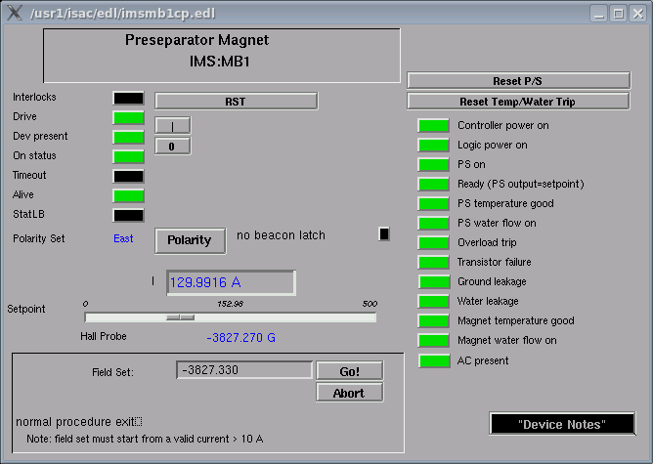The image size is (653, 464).
Task: Open the Device Notes panel
Action: pos(562,424)
